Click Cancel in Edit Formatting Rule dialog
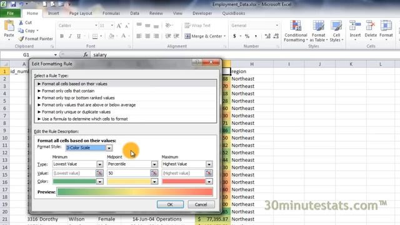 point(201,204)
